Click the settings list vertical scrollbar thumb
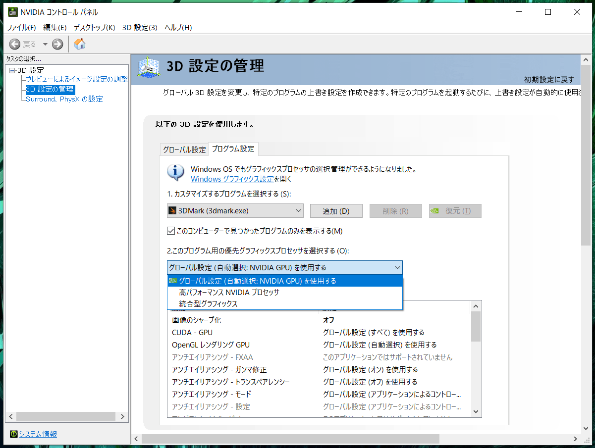The height and width of the screenshot is (448, 595). coord(476,326)
